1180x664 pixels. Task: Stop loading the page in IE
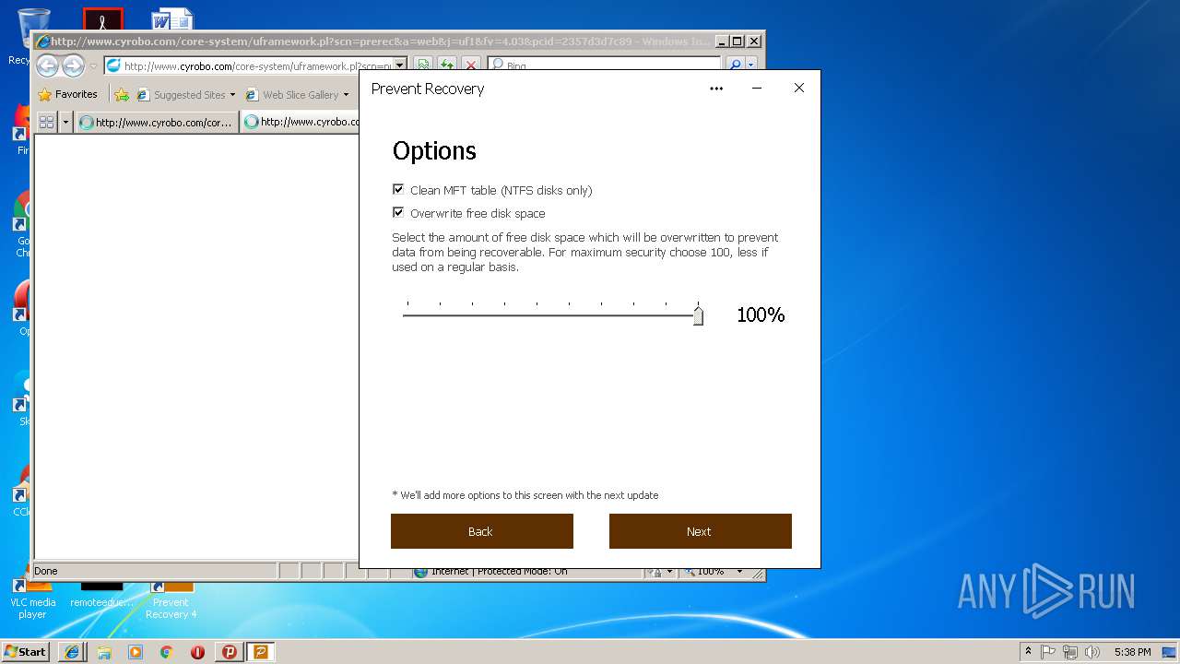point(471,65)
